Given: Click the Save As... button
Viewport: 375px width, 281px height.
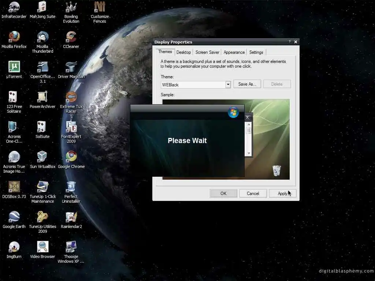Looking at the screenshot, I should (x=247, y=84).
